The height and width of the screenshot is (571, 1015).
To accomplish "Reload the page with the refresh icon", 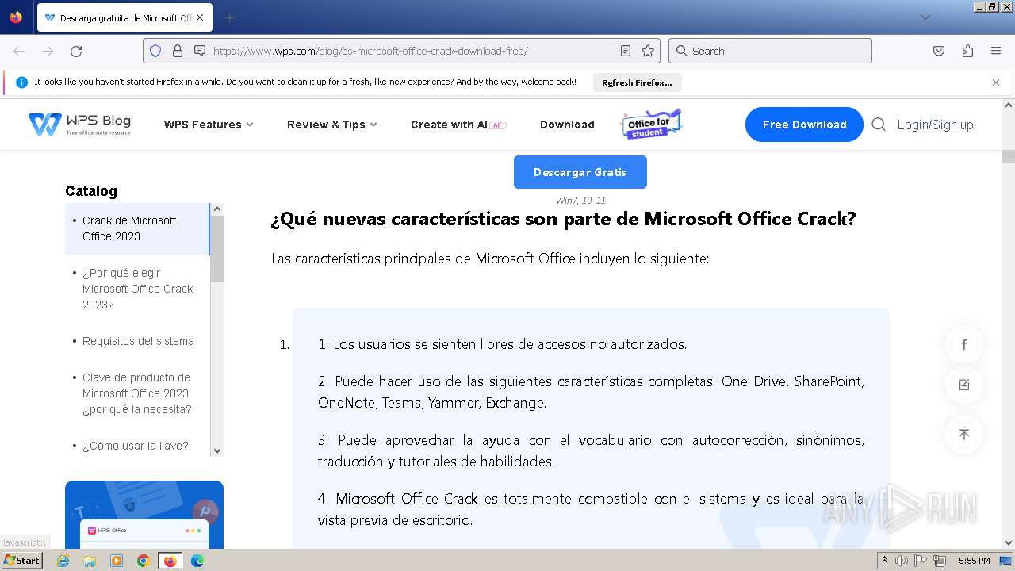I will [x=76, y=51].
